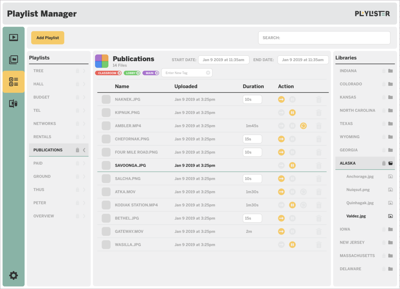
Task: Expand the TREE playlist chevron
Action: (x=84, y=71)
